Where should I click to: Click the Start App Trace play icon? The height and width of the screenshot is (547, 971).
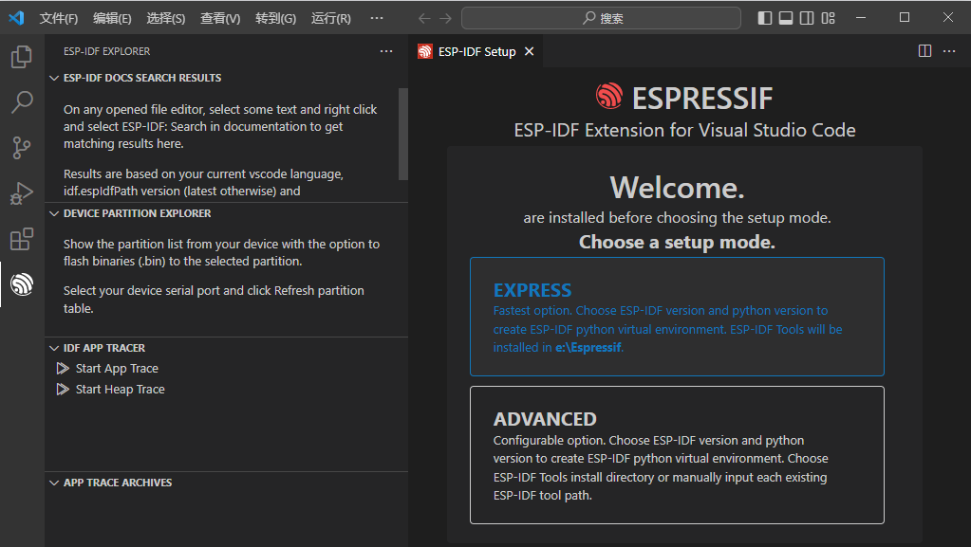tap(63, 368)
